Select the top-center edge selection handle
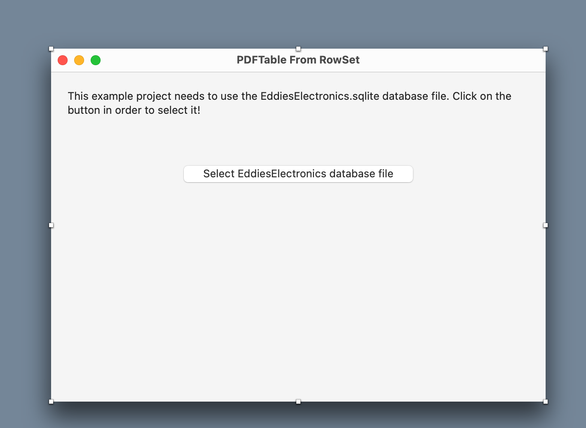This screenshot has height=428, width=586. [298, 49]
